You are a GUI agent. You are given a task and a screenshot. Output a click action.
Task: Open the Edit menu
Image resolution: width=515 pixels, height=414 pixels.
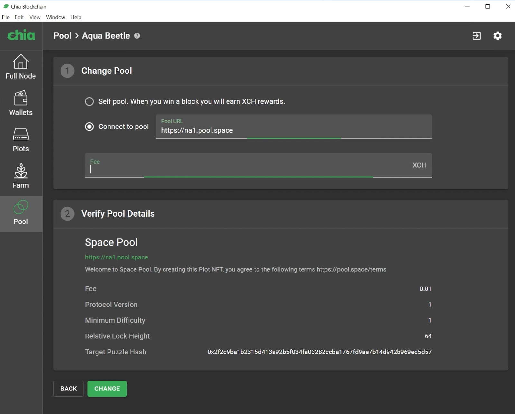[x=19, y=17]
